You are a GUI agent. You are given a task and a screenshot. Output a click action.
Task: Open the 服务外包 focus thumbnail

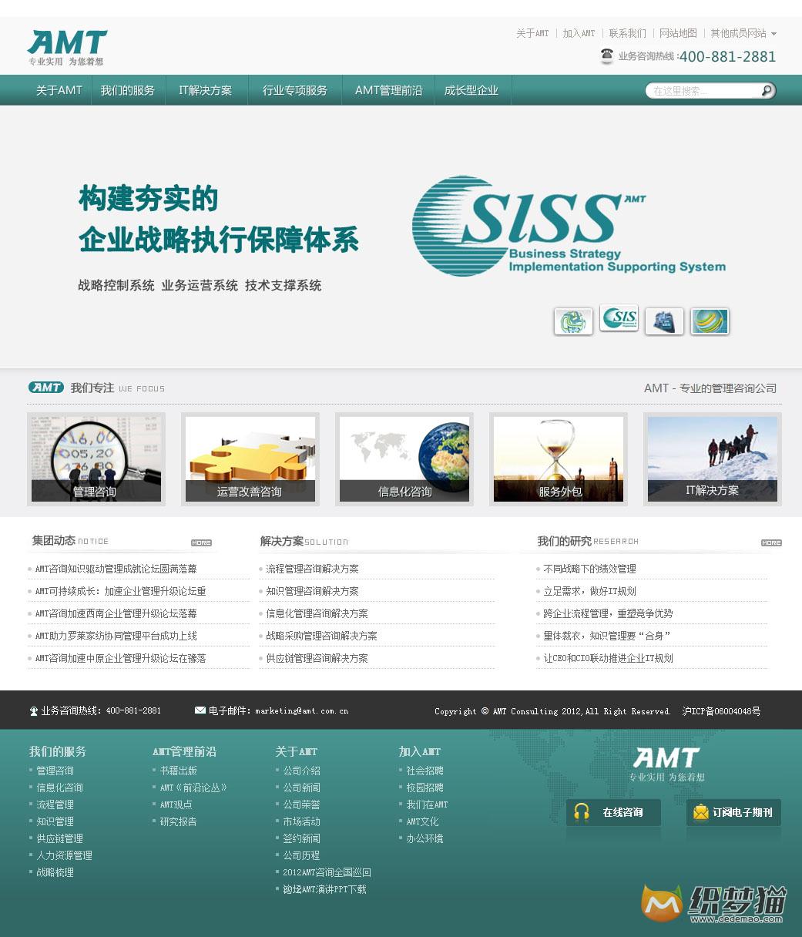pyautogui.click(x=559, y=459)
